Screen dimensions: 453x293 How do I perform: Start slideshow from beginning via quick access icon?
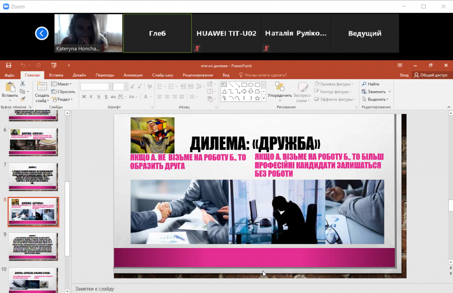[x=54, y=65]
